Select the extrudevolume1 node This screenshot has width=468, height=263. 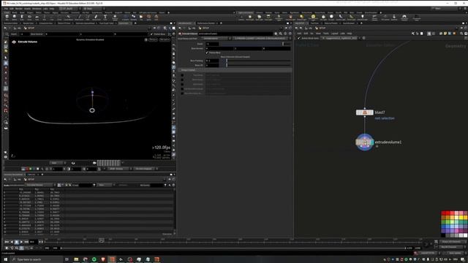click(364, 142)
